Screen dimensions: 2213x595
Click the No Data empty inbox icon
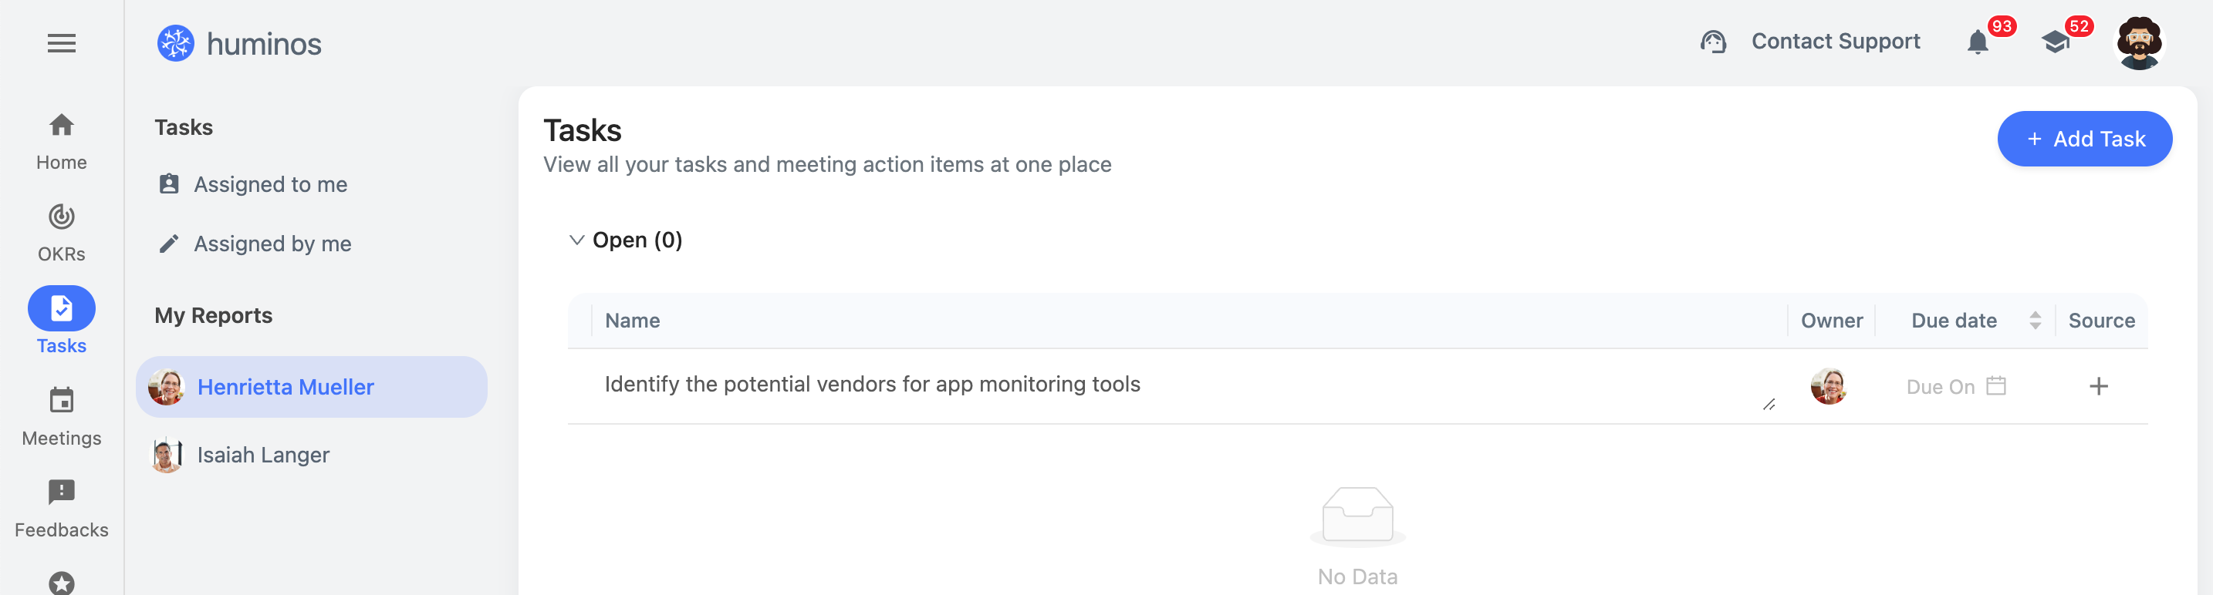pos(1357,516)
